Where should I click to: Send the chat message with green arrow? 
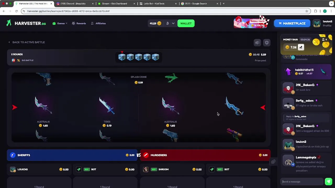pos(328,181)
